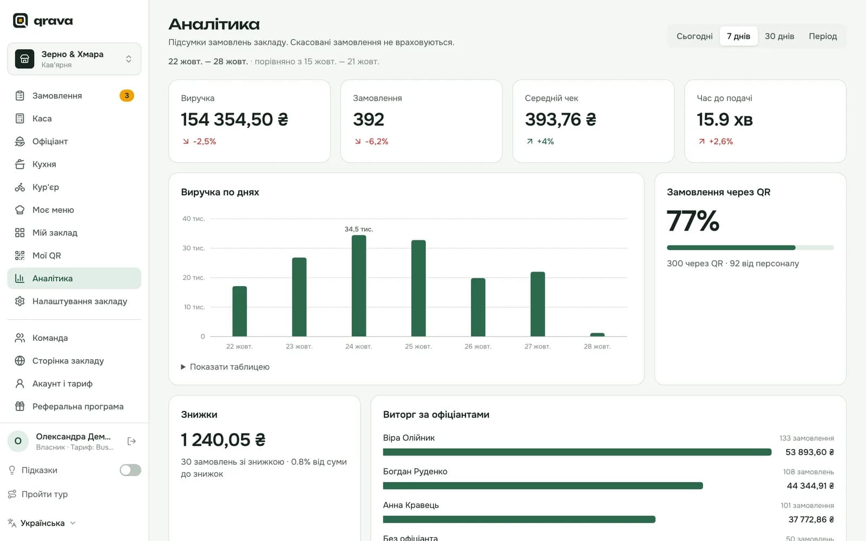This screenshot has height=541, width=866.
Task: Click Анна Кравець amount 37 772,86 ₴
Action: tap(811, 519)
